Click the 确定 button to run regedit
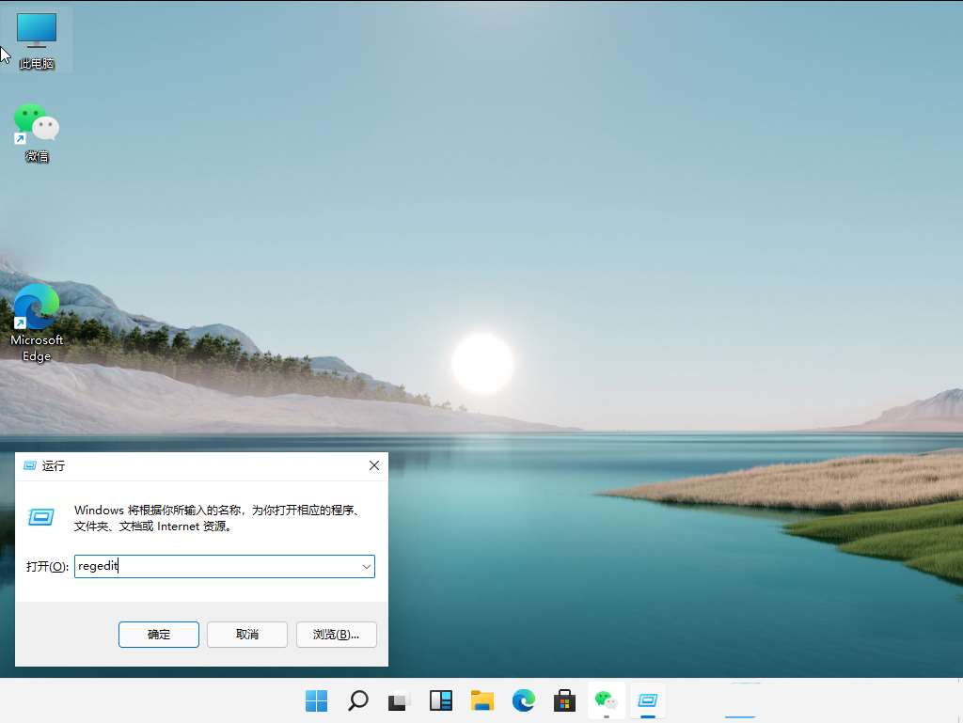This screenshot has width=963, height=723. [159, 635]
